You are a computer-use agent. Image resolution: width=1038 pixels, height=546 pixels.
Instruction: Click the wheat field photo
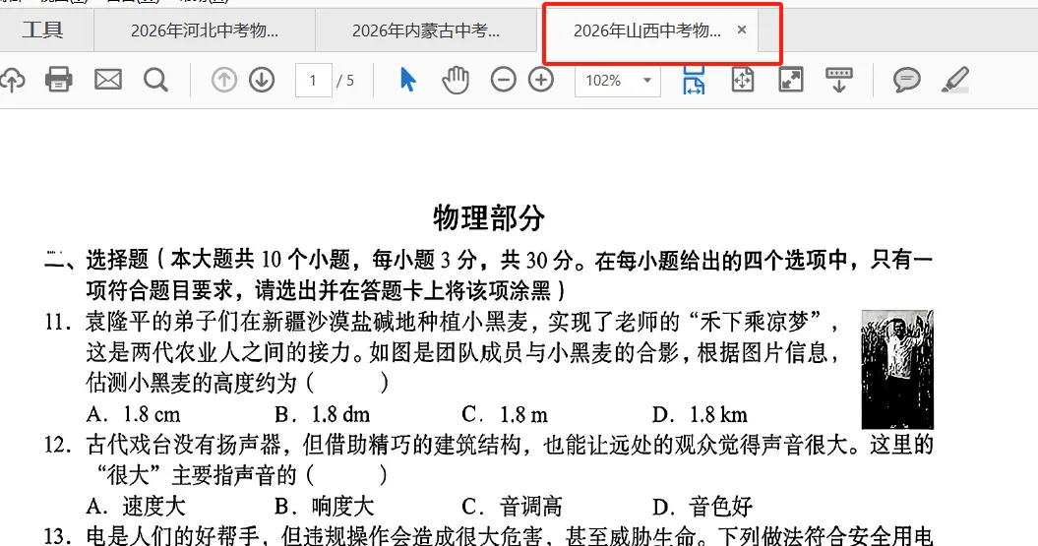tap(897, 369)
